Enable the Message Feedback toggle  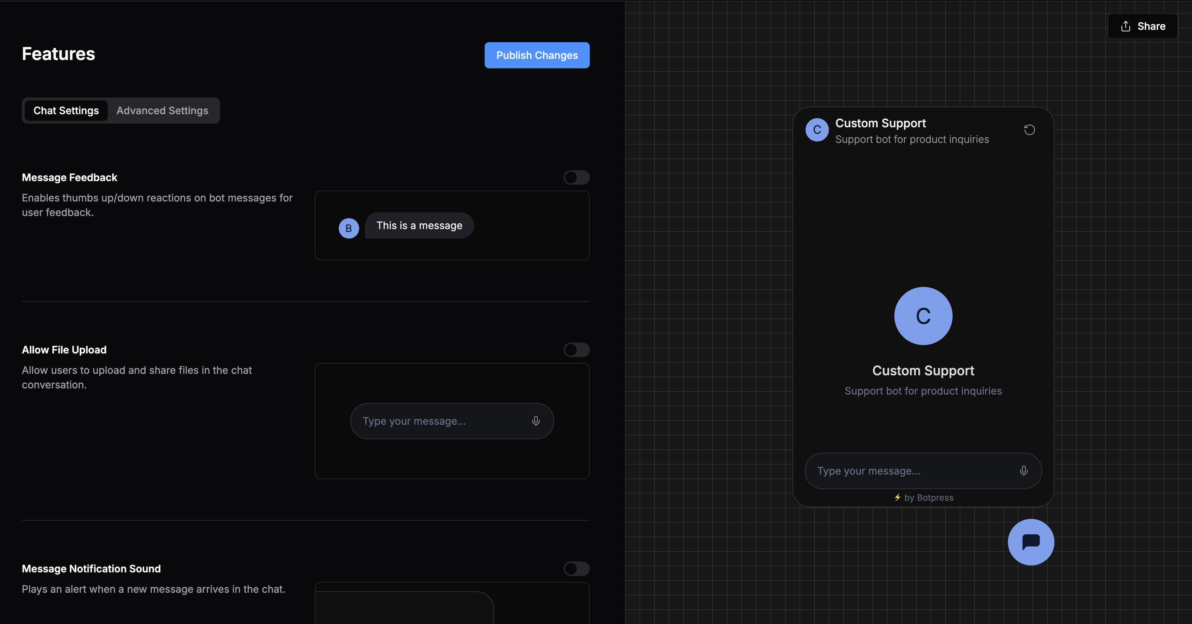coord(576,177)
